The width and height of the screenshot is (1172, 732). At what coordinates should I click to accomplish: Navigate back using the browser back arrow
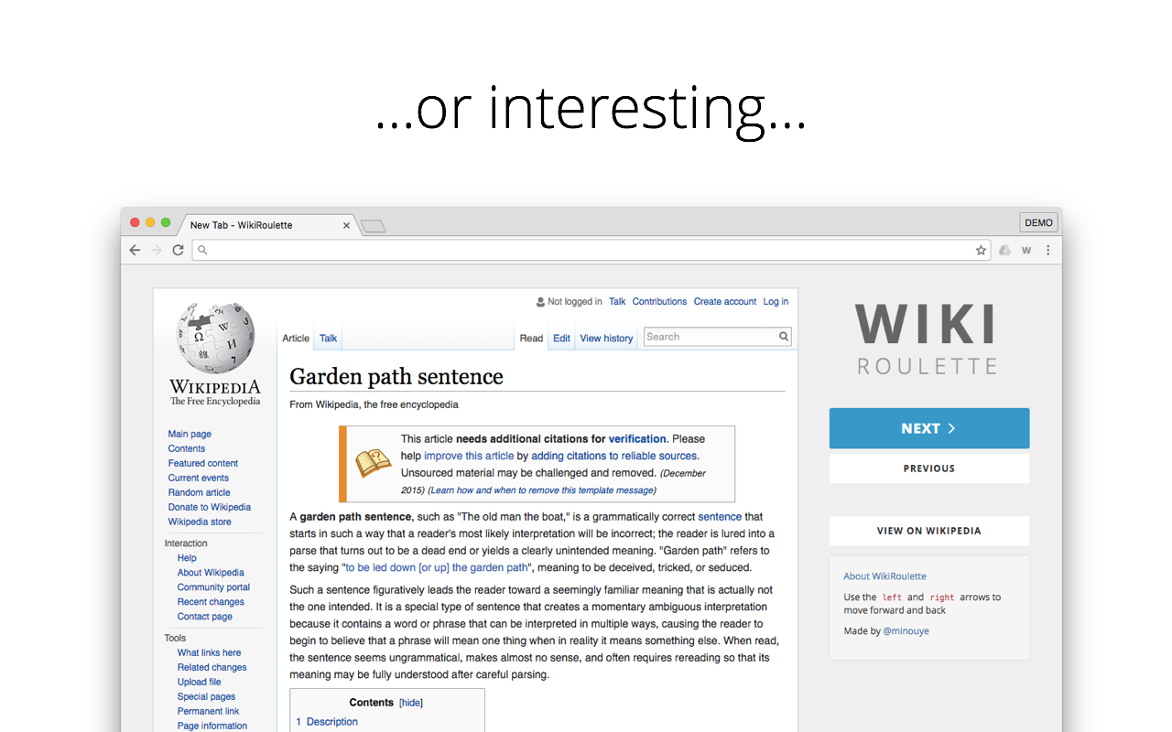click(x=135, y=250)
